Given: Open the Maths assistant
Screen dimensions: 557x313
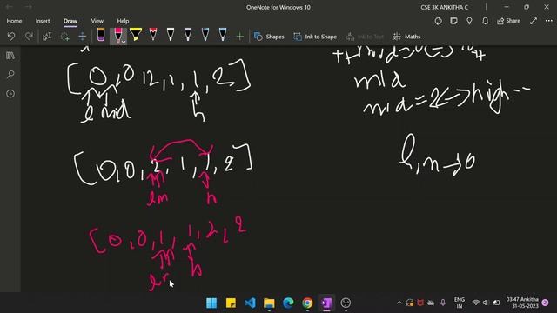Looking at the screenshot, I should click(x=406, y=37).
